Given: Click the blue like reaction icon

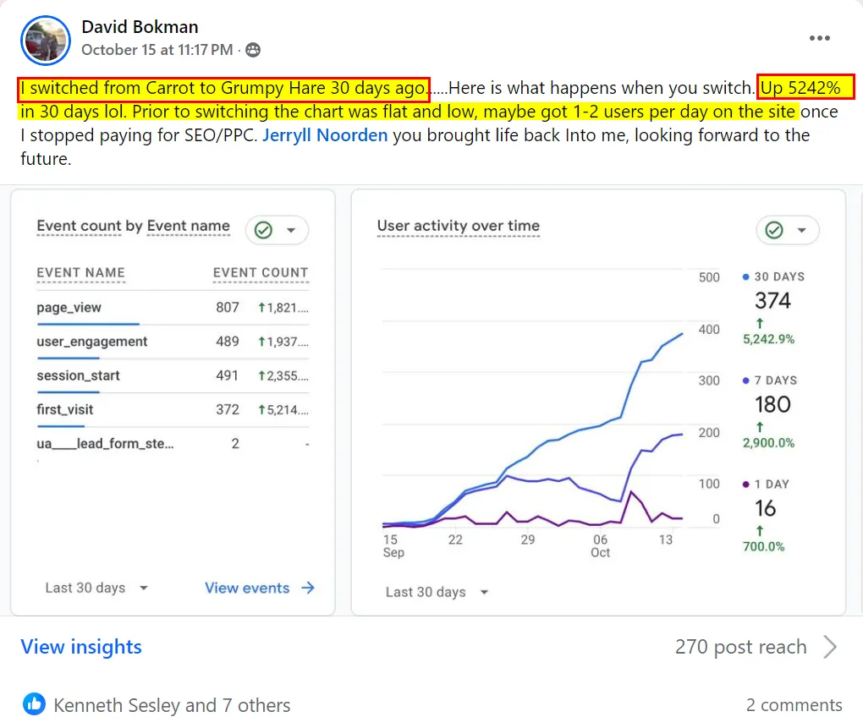Looking at the screenshot, I should click(x=34, y=704).
